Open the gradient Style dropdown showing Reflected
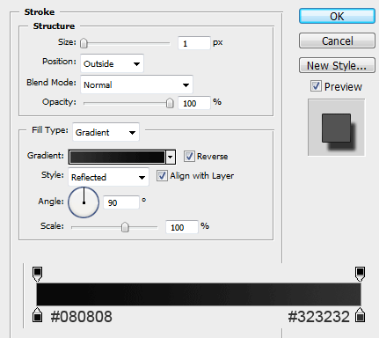 108,177
